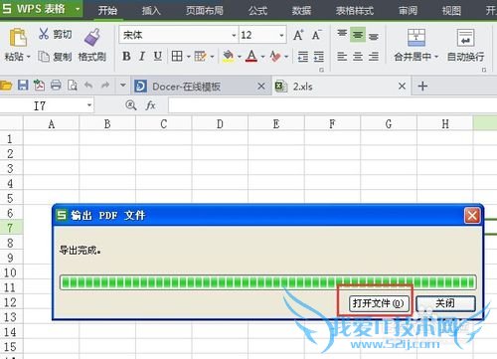The image size is (497, 359).
Task: Click the fx insert function icon
Action: (151, 105)
